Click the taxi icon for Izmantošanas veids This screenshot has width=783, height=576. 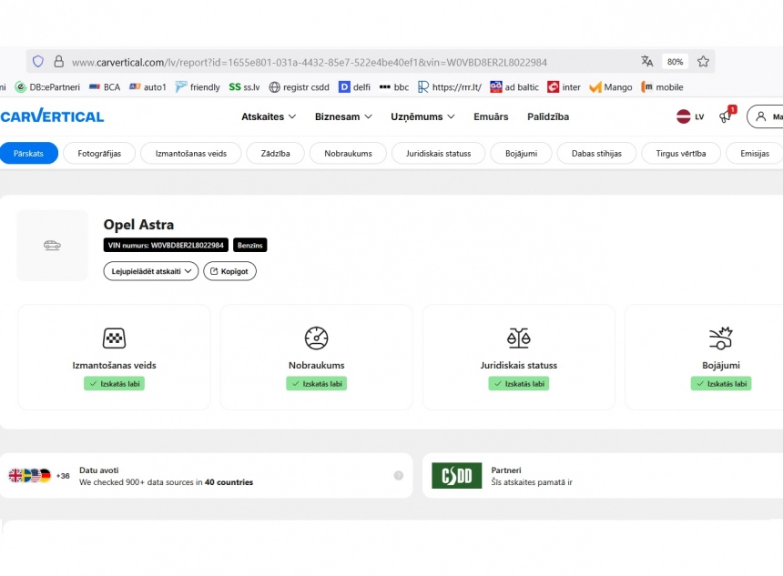[114, 338]
